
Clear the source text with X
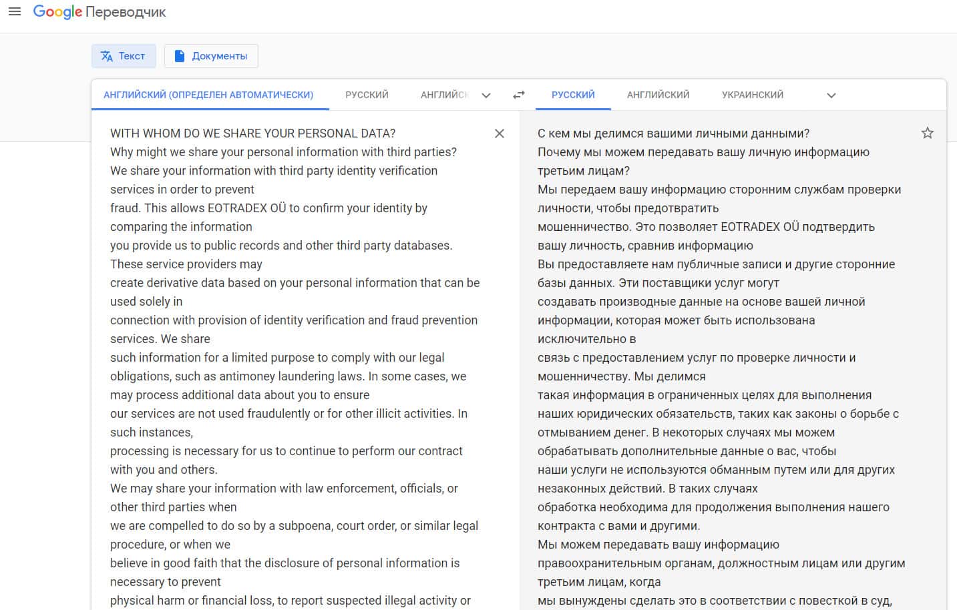[500, 133]
